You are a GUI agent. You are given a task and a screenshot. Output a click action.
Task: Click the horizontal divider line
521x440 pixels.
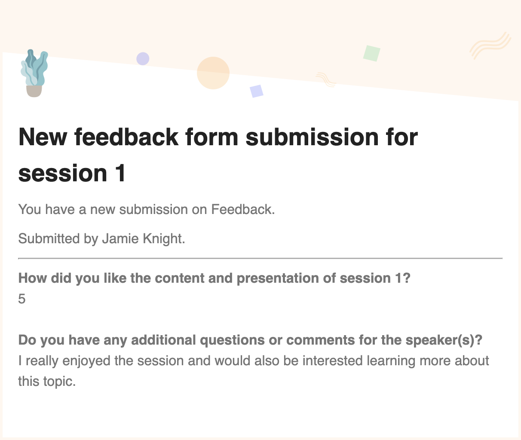coord(260,259)
